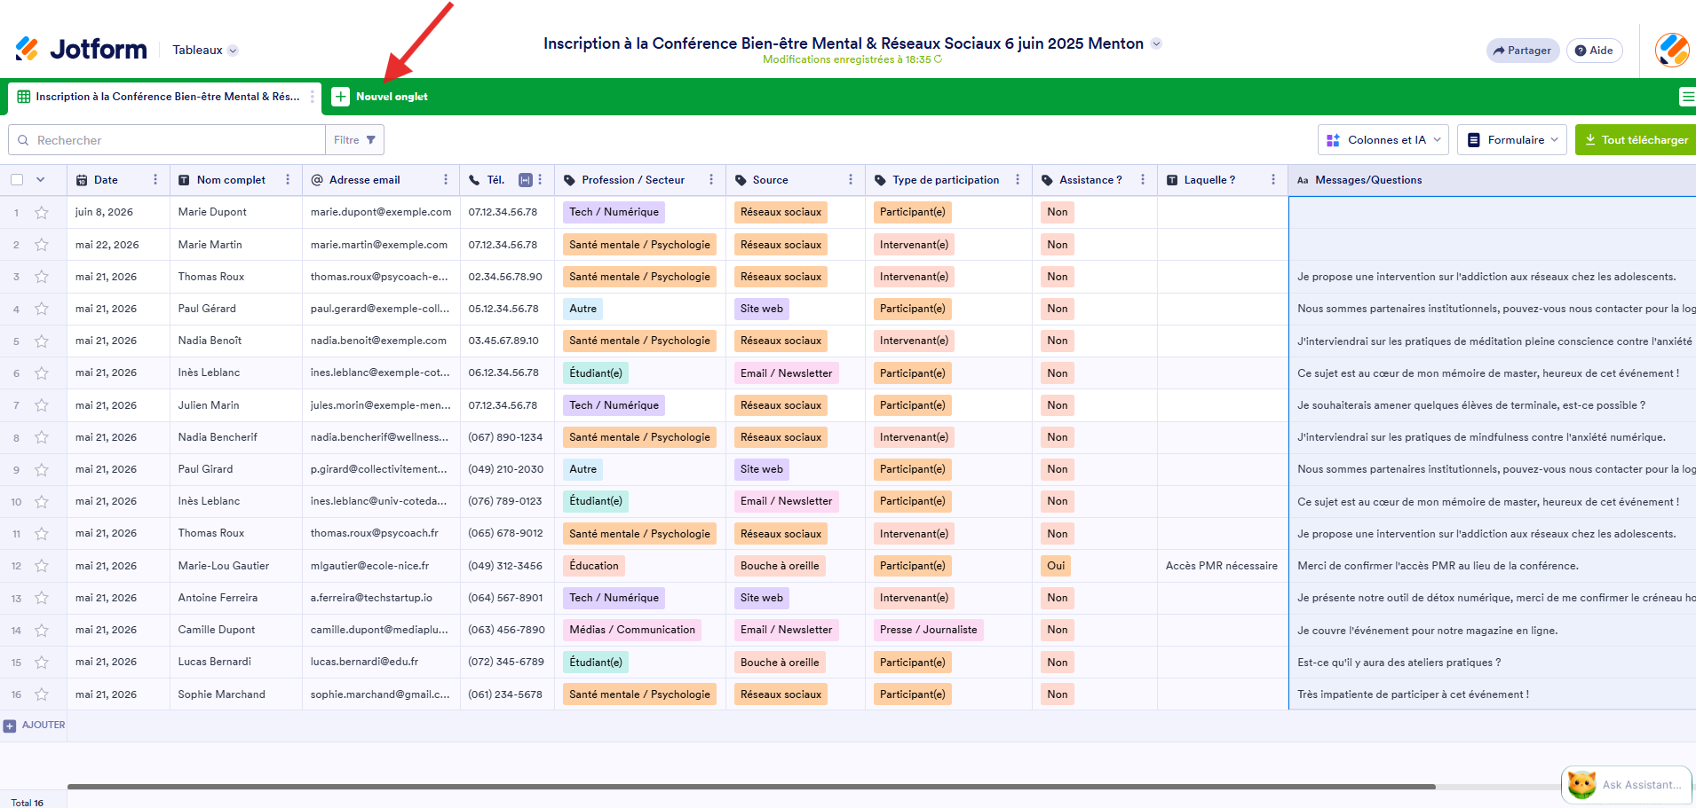
Task: Click the Tout télécharger button
Action: tap(1636, 140)
